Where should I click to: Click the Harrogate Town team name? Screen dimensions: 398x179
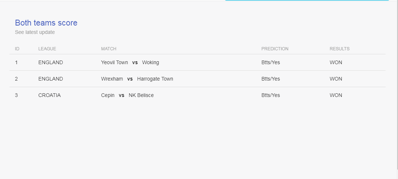pyautogui.click(x=155, y=79)
